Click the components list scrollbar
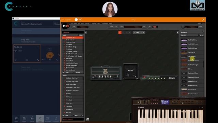This screenshot has width=218, height=123. click(x=203, y=64)
